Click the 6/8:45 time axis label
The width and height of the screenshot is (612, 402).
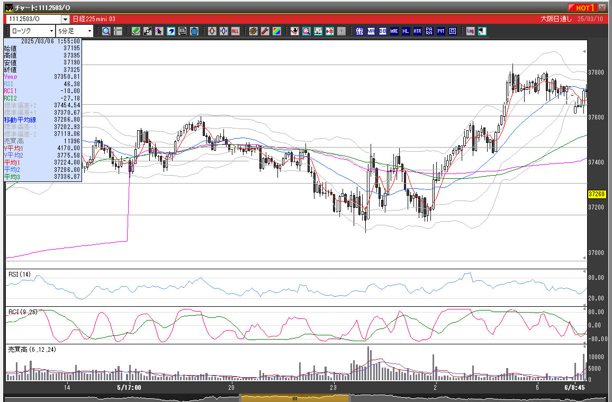pos(574,388)
